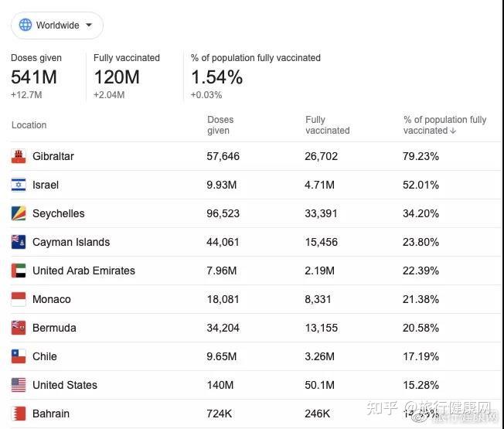Click the globe icon beside Worldwide

point(26,25)
